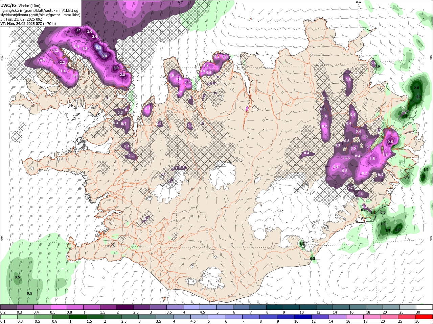Click the 'rigning/skúrir' legend description line
Image resolution: width=433 pixels, height=324 pixels.
(x=39, y=10)
